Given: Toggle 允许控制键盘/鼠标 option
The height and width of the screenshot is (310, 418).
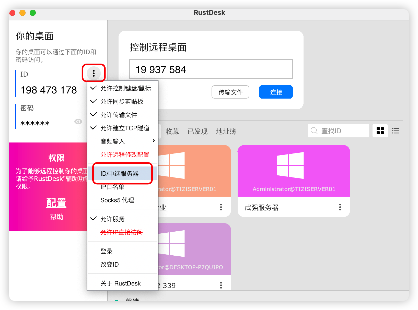Looking at the screenshot, I should 125,88.
